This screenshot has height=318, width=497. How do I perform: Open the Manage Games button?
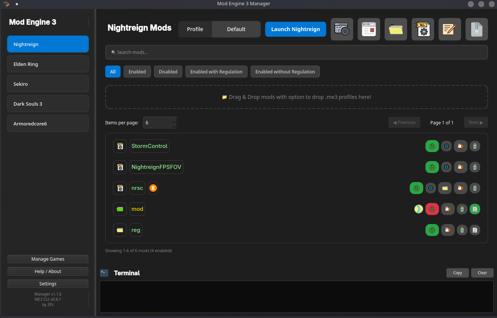[48, 259]
